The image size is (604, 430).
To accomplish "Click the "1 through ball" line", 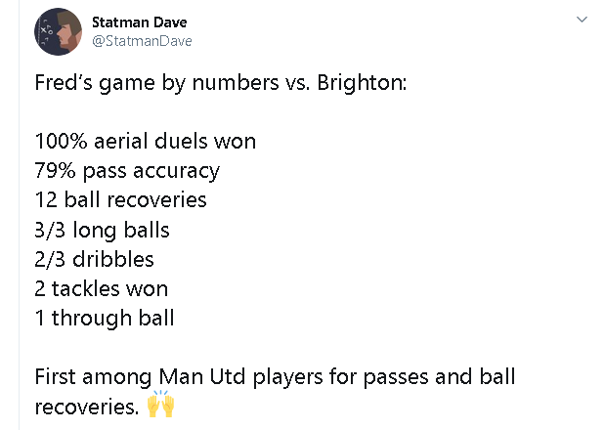I will point(105,319).
